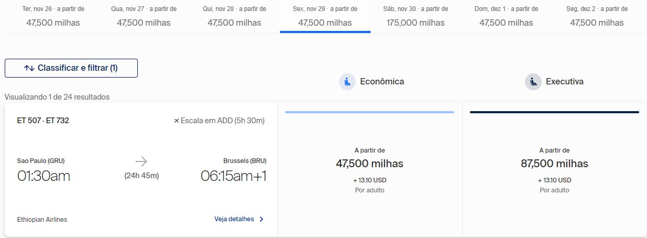Select the Econômica 47,500 milhas fare

(x=369, y=169)
